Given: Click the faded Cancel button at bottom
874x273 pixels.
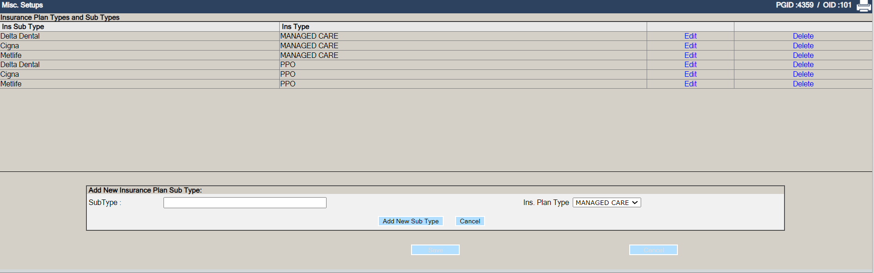Looking at the screenshot, I should (x=654, y=250).
